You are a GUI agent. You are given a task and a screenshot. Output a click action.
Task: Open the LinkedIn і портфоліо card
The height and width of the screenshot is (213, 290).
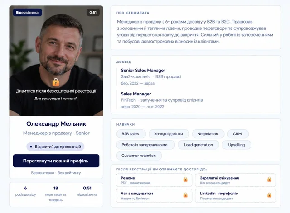click(236, 196)
